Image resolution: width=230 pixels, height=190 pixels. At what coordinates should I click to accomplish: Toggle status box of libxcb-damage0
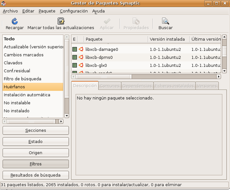pos(75,49)
